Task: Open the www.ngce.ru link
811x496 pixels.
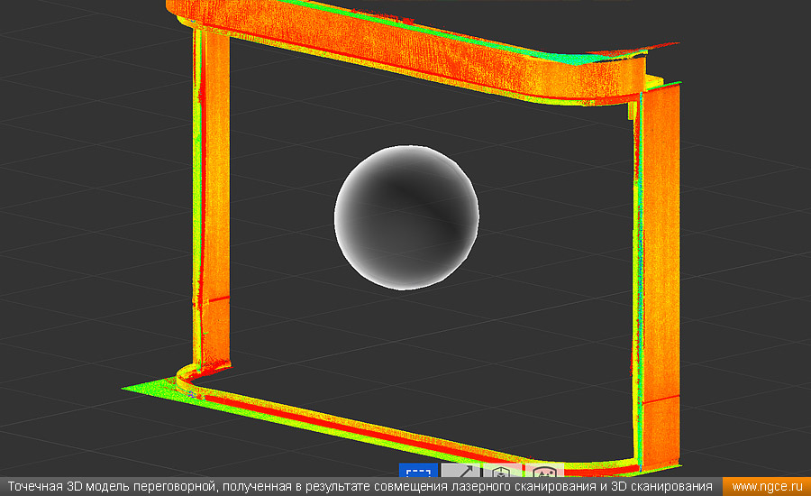Action: (767, 487)
